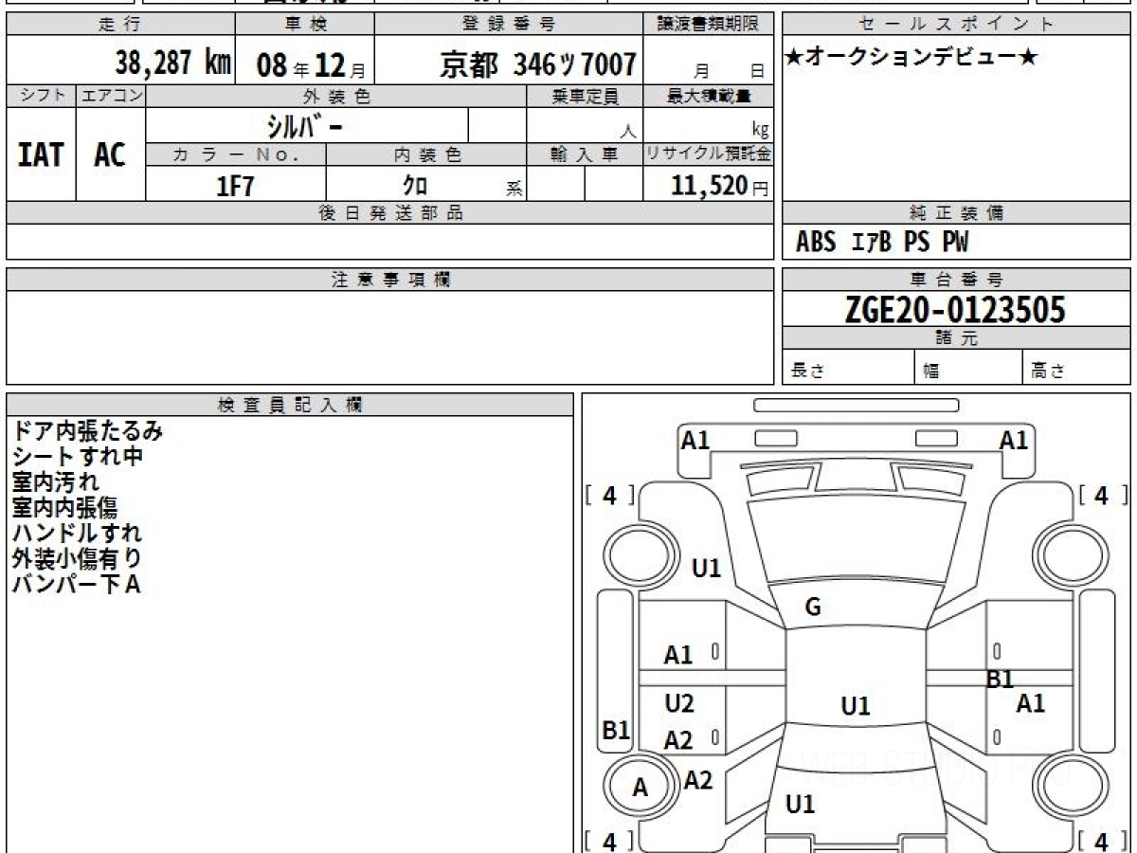
Task: Select the 08年12月 inspection date
Action: pos(310,65)
